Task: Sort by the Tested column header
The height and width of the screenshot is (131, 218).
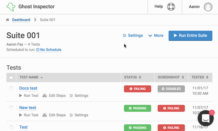Action: (x=200, y=77)
